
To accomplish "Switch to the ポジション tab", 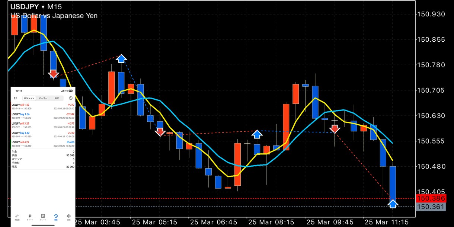I will 29,98.
